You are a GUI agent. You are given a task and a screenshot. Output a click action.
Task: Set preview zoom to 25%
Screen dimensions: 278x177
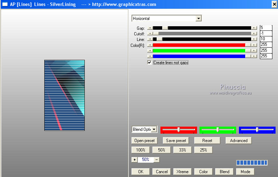[203, 150]
